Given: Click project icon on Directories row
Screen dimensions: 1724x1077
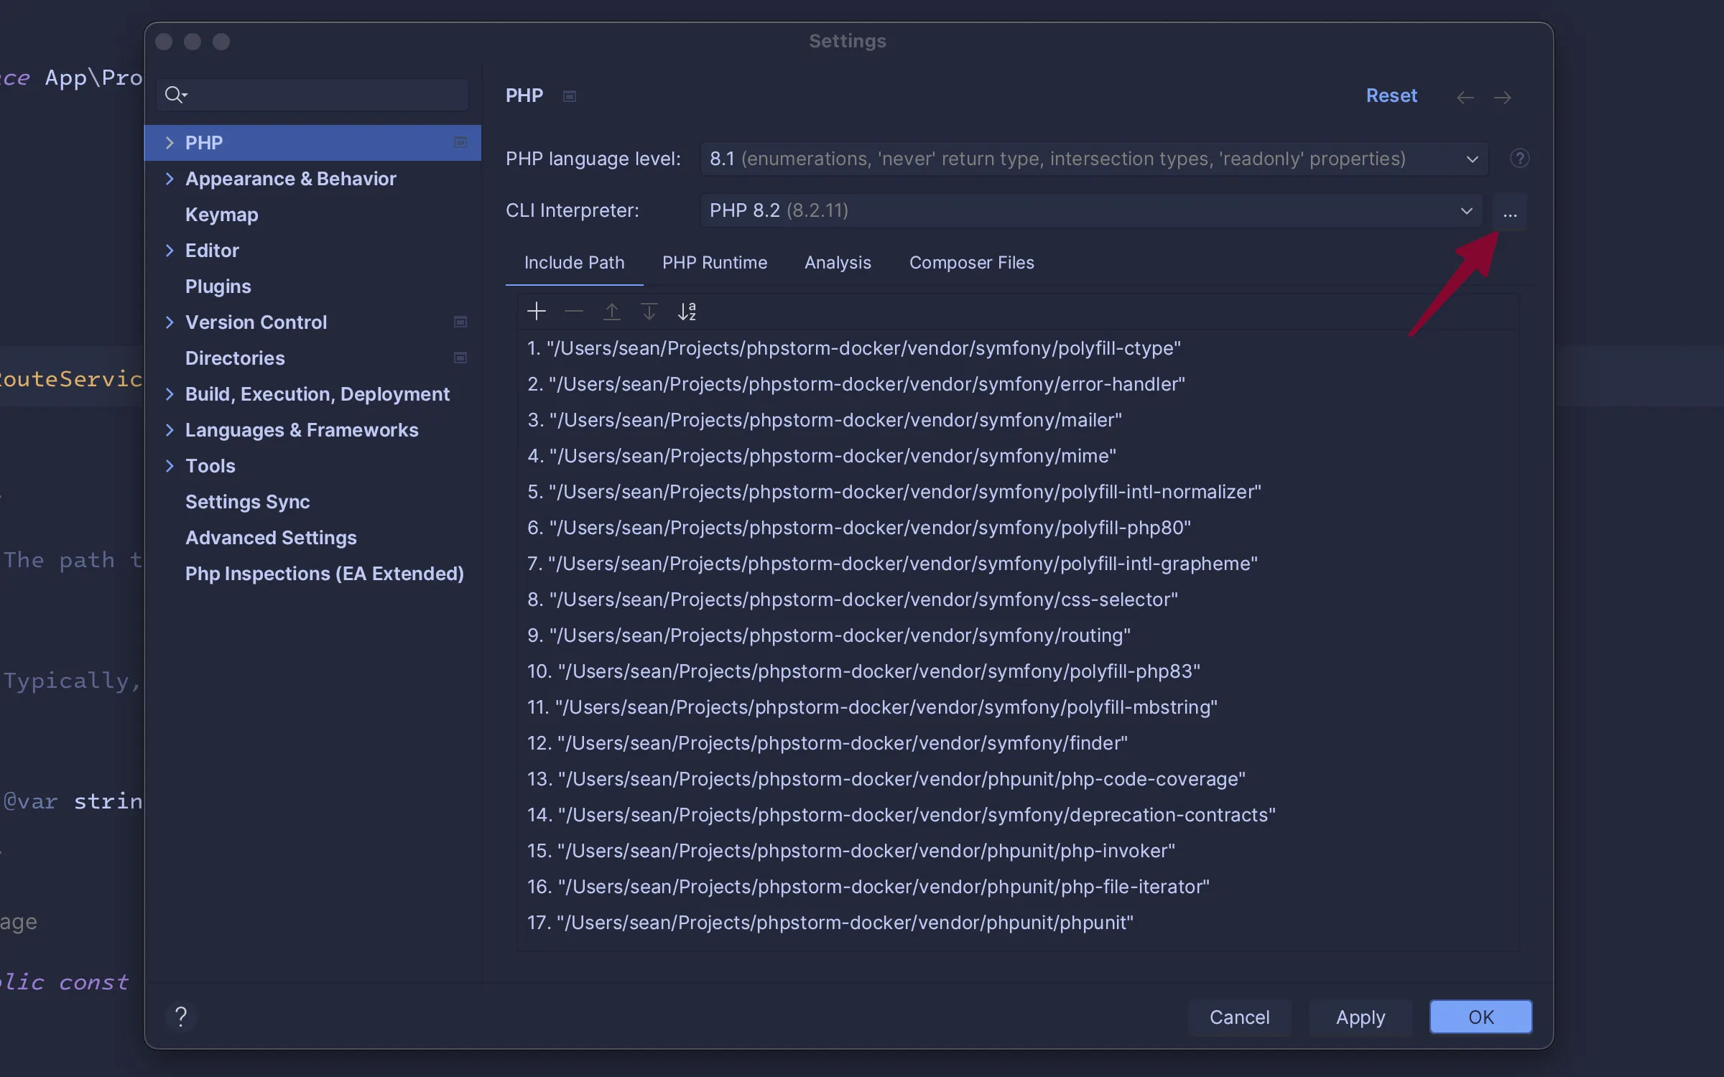Looking at the screenshot, I should (460, 358).
